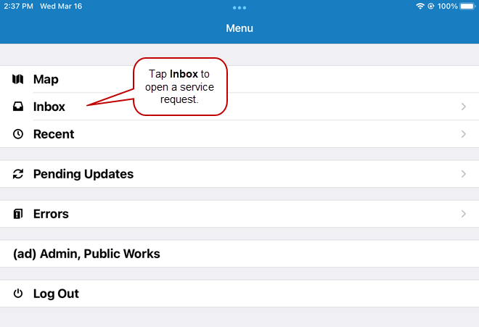
Task: Choose the Recent menu entry
Action: point(54,134)
